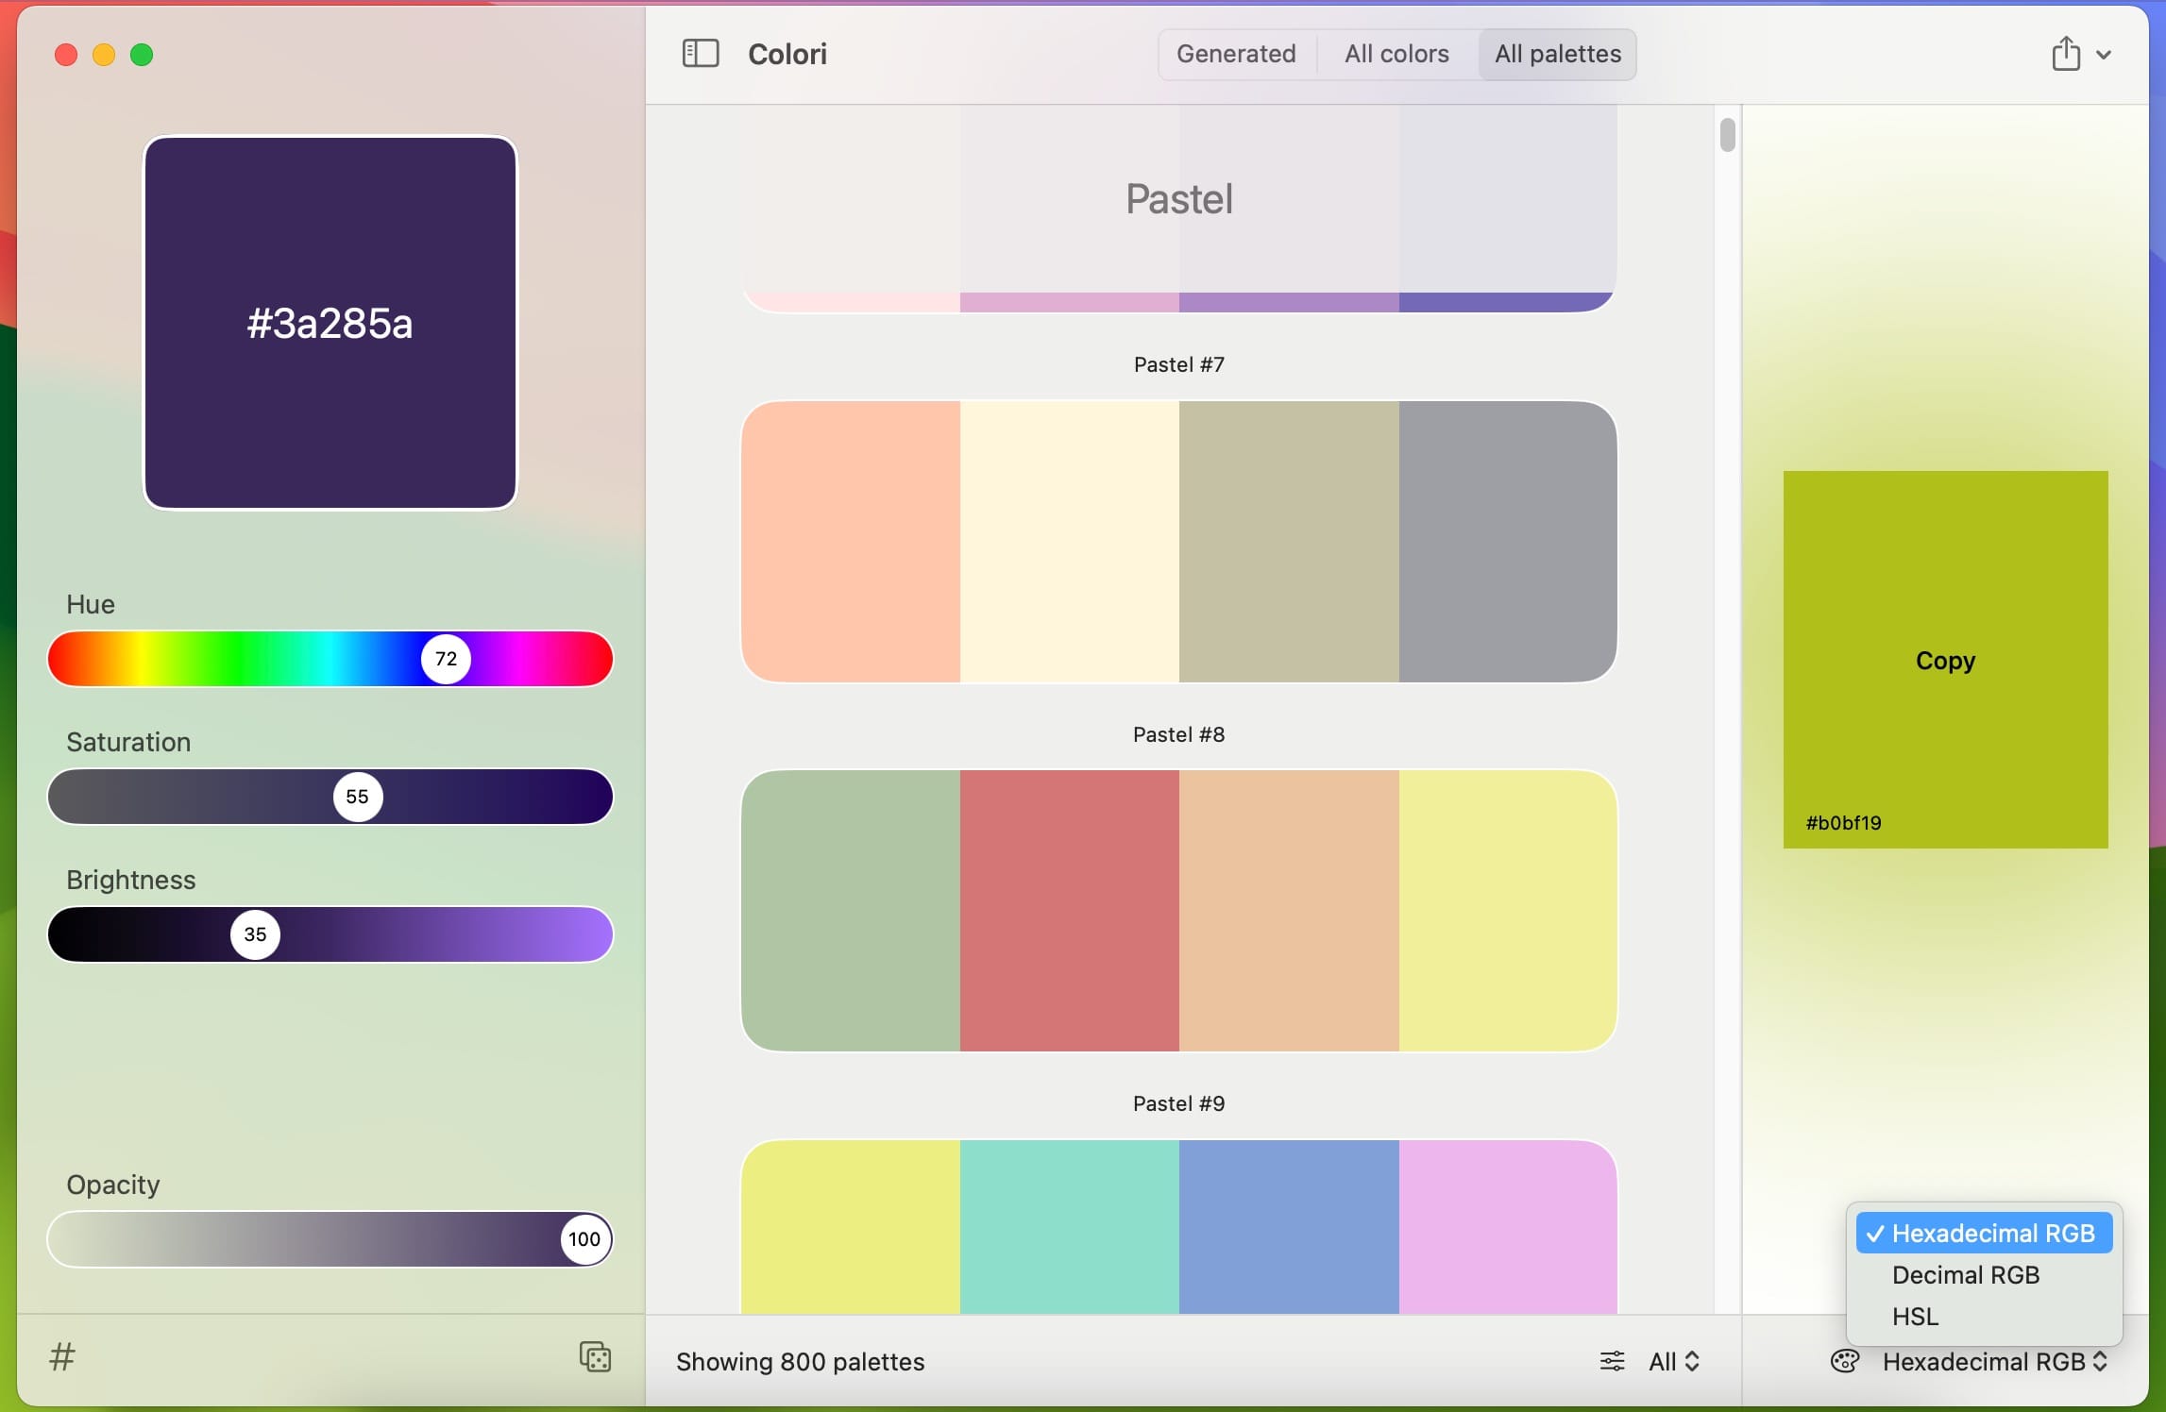The width and height of the screenshot is (2166, 1412).
Task: Zoom the Colori window with green button
Action: (x=142, y=55)
